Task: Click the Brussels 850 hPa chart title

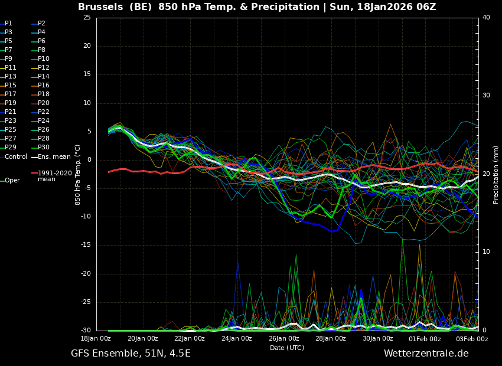Action: point(257,7)
